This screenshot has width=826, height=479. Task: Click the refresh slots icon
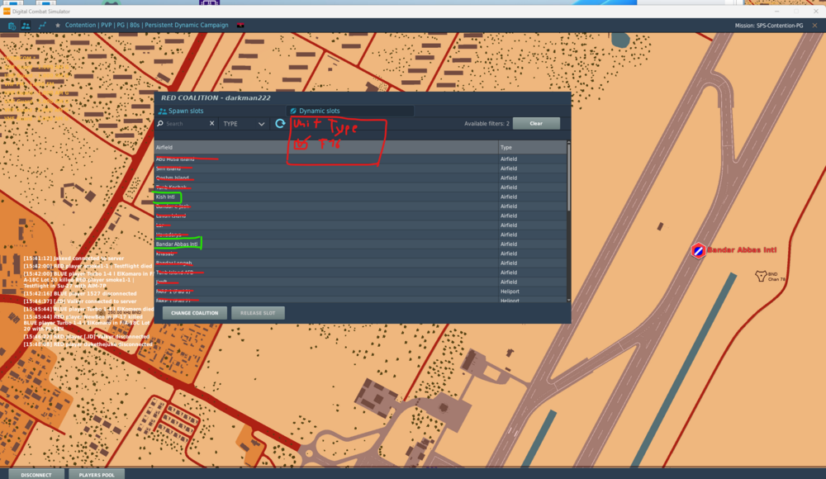tap(280, 123)
